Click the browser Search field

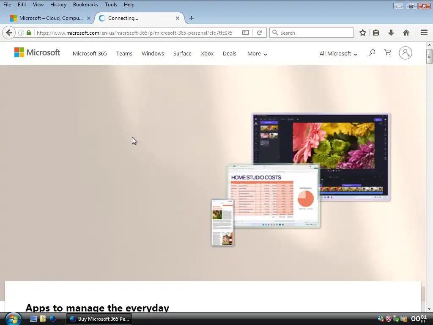pyautogui.click(x=312, y=33)
